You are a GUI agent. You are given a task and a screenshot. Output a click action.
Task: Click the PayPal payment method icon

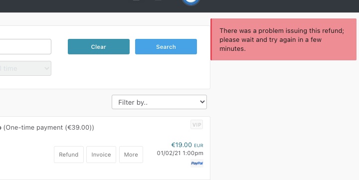coord(197,163)
